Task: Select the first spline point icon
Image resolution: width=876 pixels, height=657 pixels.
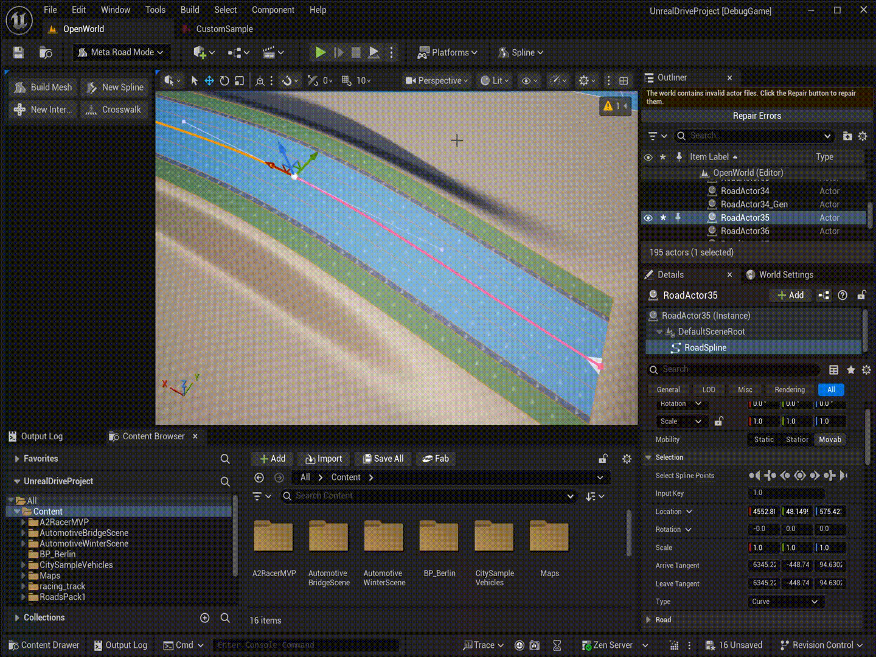Action: (x=754, y=476)
